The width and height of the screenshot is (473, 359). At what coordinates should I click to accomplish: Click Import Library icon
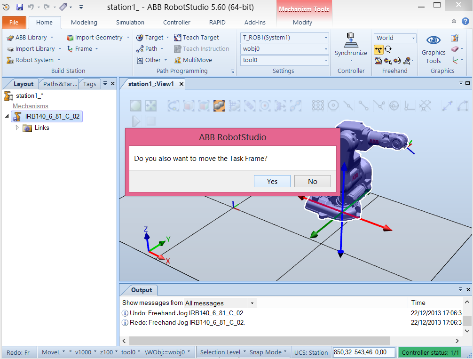point(10,49)
